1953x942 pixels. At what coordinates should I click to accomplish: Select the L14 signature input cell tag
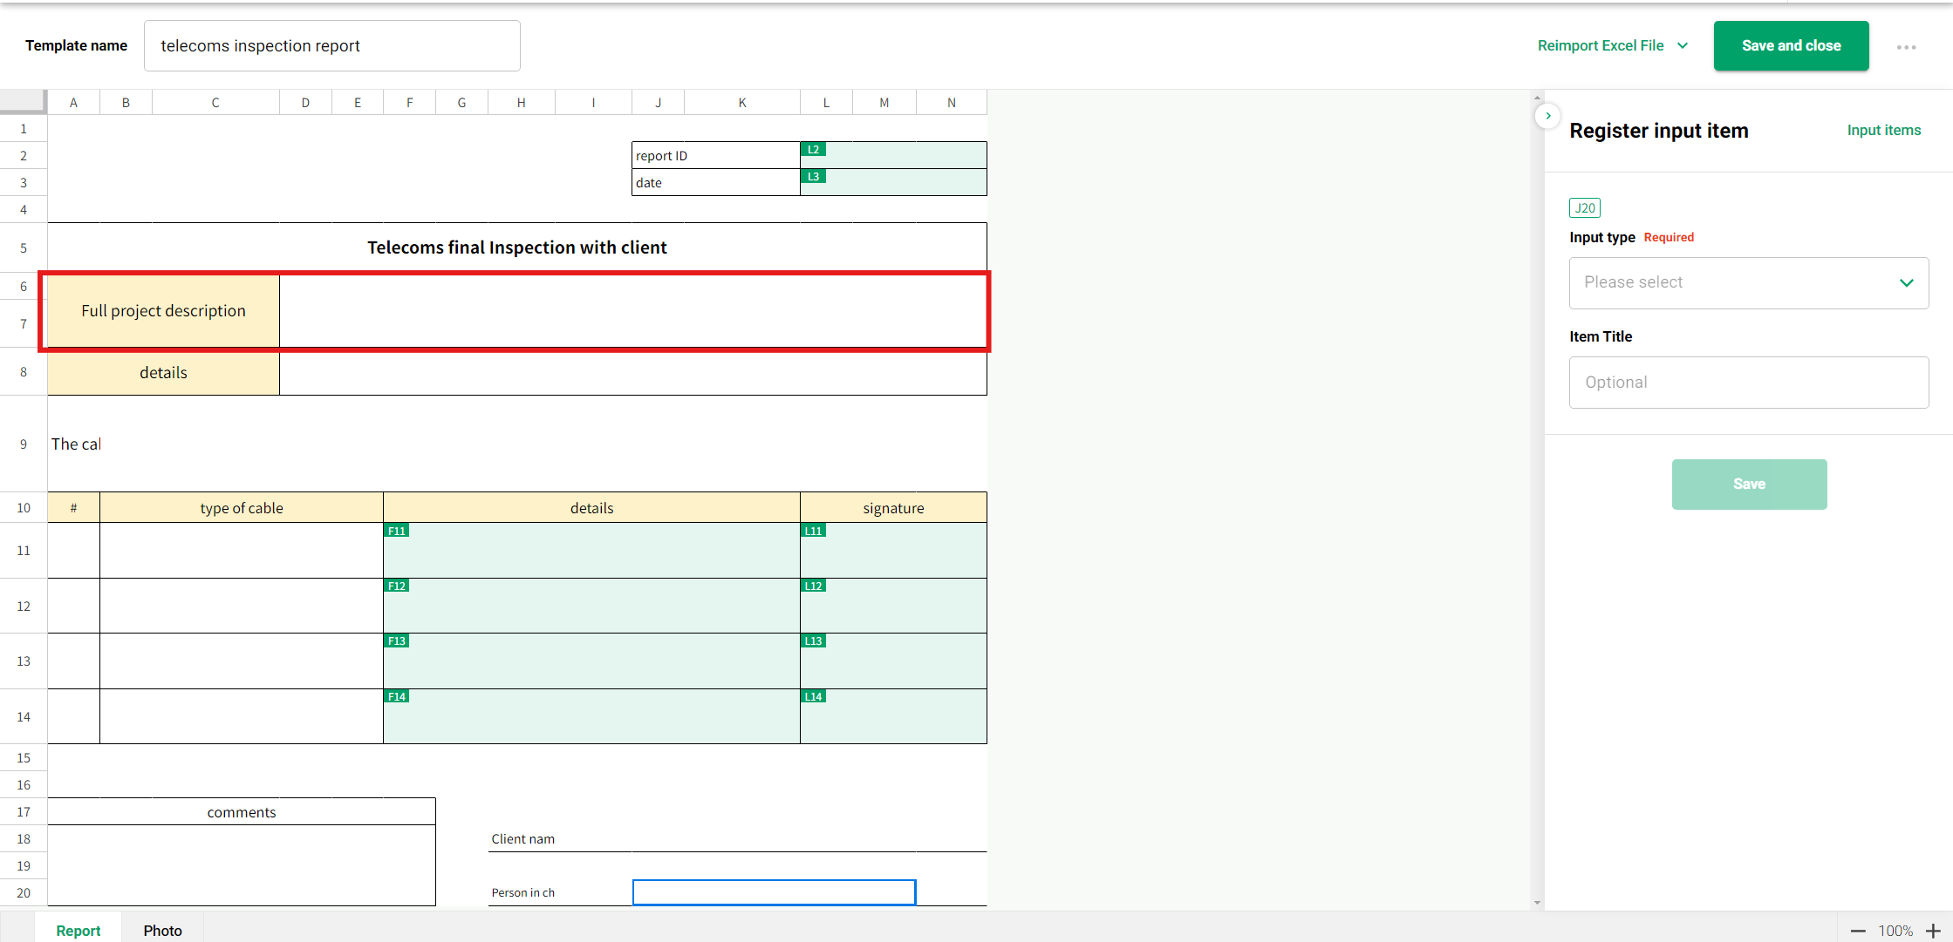[813, 696]
